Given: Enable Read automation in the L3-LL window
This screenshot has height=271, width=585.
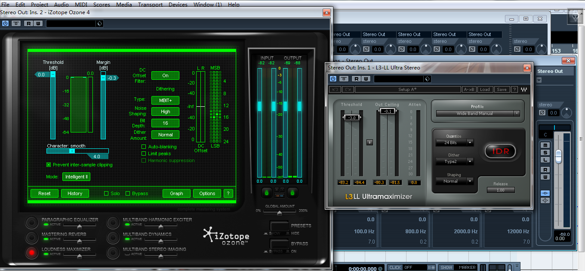Looking at the screenshot, I should (357, 78).
